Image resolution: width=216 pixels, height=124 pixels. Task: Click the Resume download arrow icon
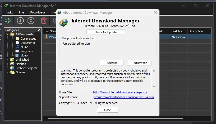click(x=20, y=21)
